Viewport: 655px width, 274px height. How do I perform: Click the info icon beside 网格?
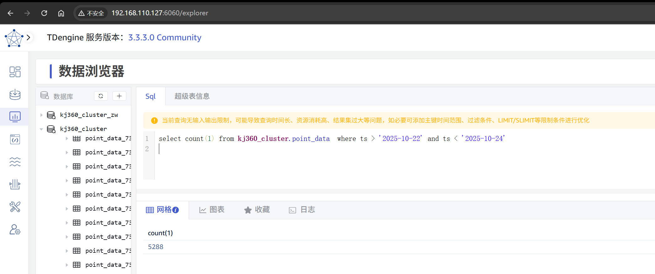[x=176, y=210]
